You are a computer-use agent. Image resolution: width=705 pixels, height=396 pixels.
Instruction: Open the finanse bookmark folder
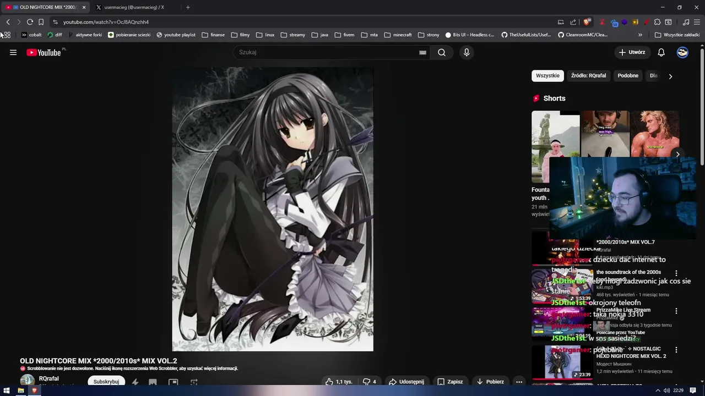213,35
